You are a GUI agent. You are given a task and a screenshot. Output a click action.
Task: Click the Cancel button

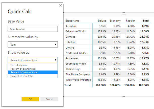[49, 99]
